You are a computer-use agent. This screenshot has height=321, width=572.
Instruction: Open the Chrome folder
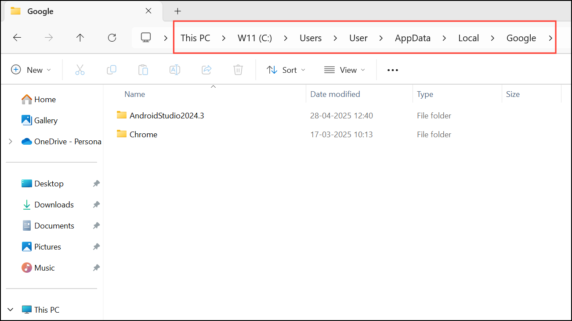[143, 134]
